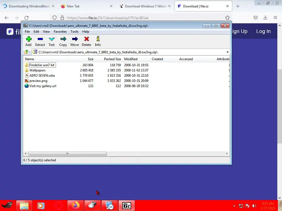Click the network tray icon
Screen dimensions: 282x211
pyautogui.click(x=241, y=206)
